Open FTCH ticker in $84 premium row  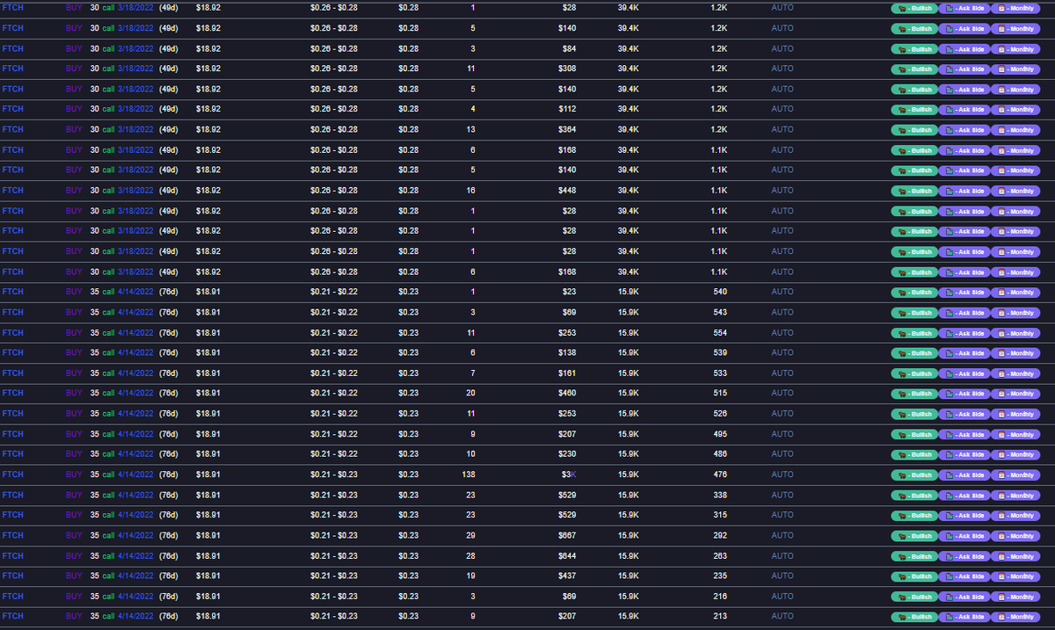(13, 48)
